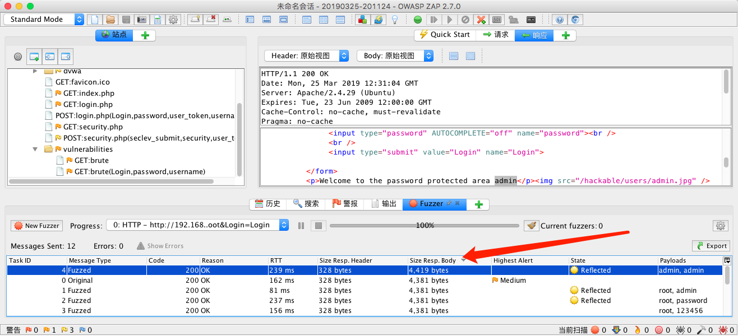Open the 警报 alerts tab
This screenshot has width=738, height=336.
pyautogui.click(x=348, y=204)
